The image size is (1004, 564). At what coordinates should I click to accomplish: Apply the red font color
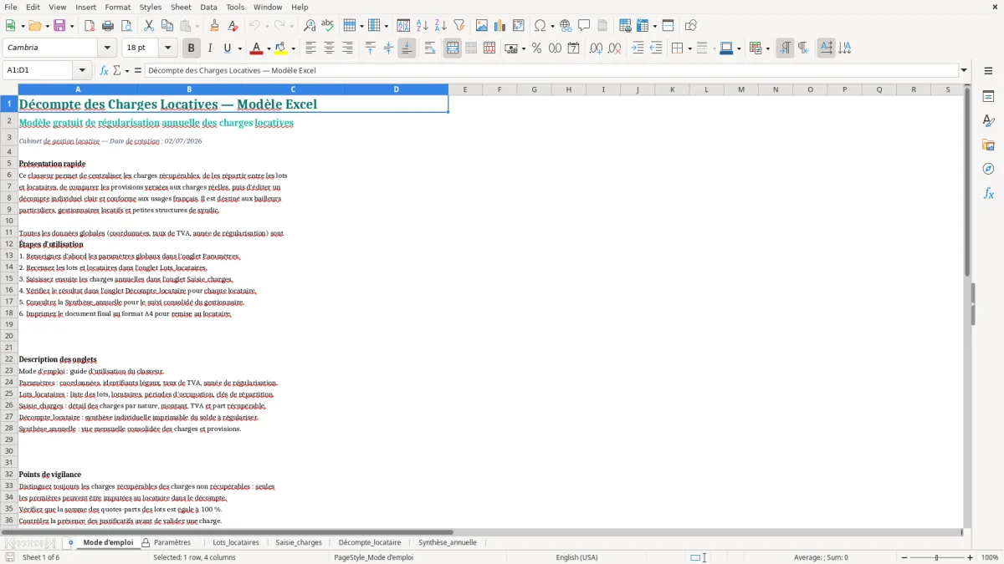tap(257, 48)
